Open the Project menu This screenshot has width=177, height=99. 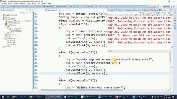(34, 4)
